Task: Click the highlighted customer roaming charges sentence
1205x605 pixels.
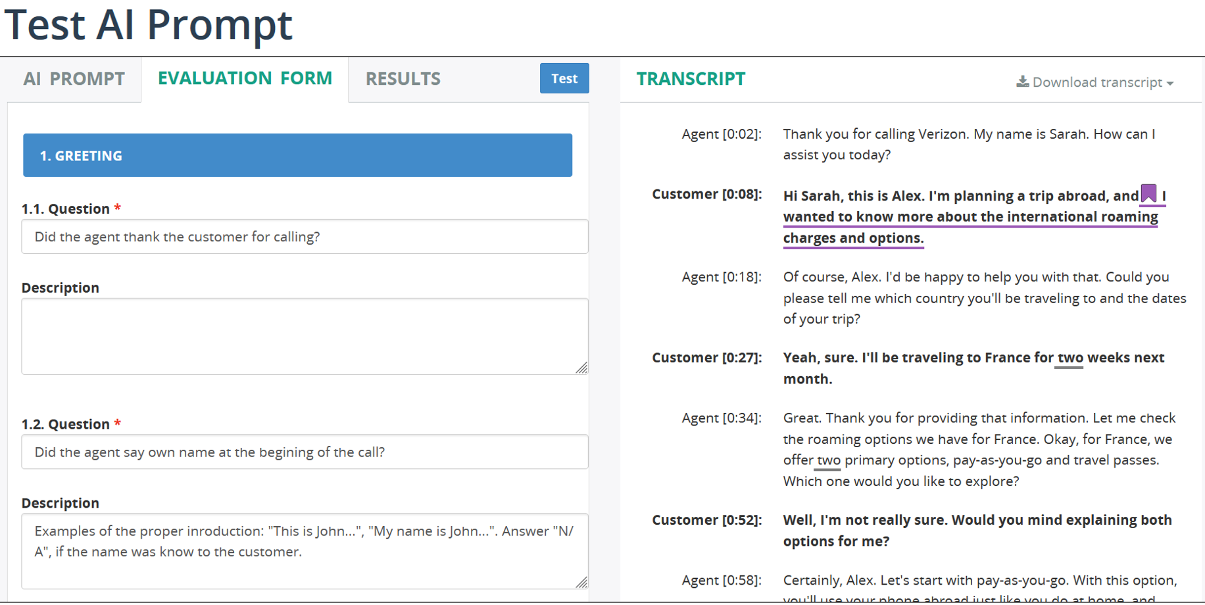Action: point(970,217)
